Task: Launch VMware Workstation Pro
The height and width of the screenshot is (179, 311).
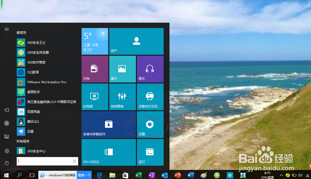Action: (x=47, y=82)
